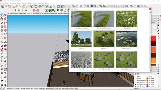Activate the Zoom Extents tool
The width and height of the screenshot is (161, 90).
pyautogui.click(x=2, y=73)
